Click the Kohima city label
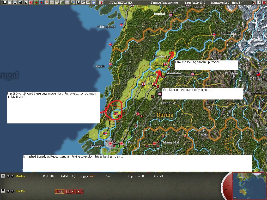Viewport: 267px width, 200px height. click(x=199, y=7)
